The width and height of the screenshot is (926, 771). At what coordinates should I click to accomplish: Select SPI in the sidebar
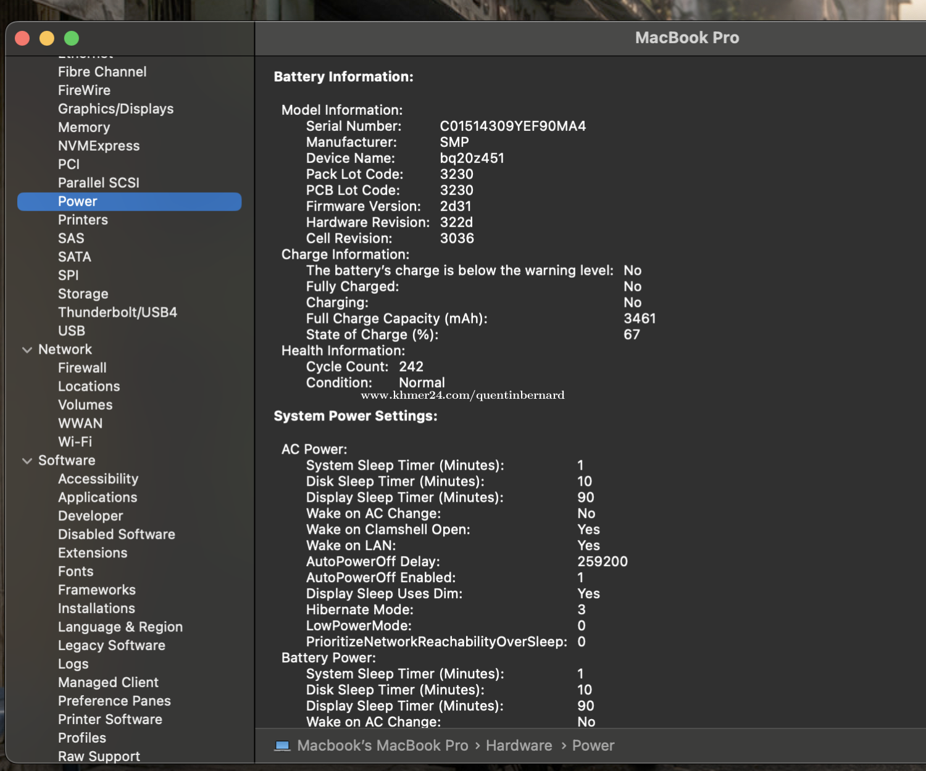click(x=68, y=275)
